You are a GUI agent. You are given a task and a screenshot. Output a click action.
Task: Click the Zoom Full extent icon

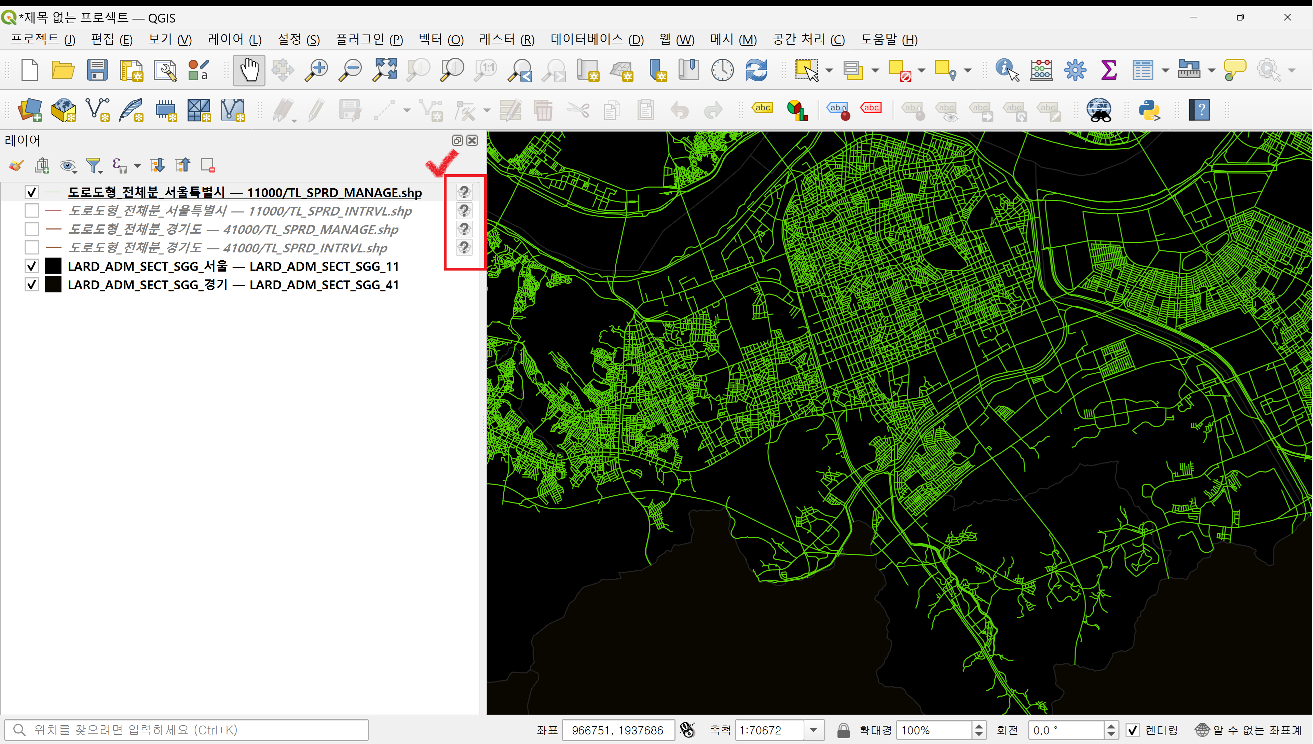(384, 70)
